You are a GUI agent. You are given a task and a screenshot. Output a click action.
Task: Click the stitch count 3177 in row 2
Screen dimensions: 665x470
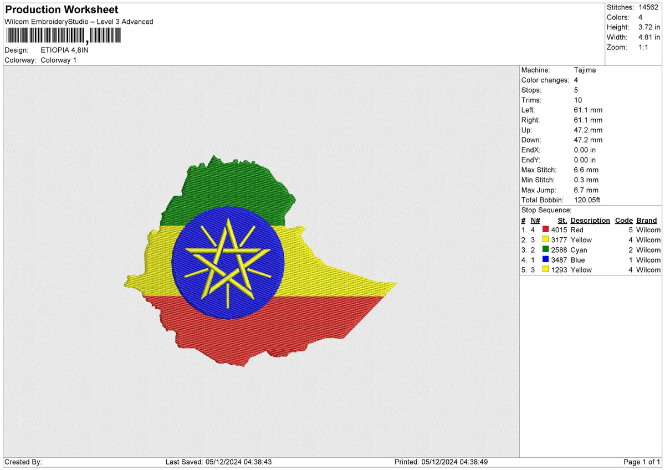coord(559,239)
